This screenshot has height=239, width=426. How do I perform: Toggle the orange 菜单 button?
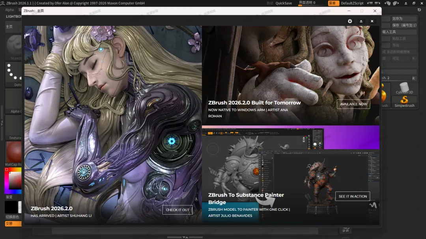coord(333,3)
